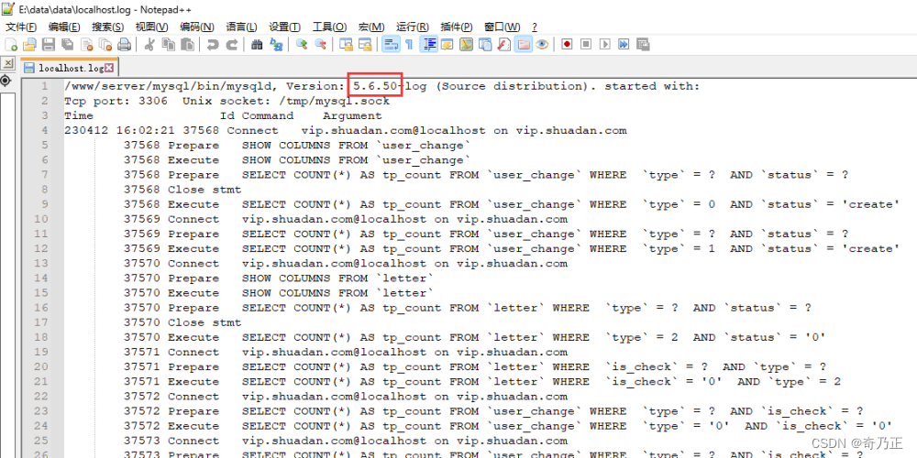Viewport: 917px width, 458px height.
Task: Open the ? help menu
Action: pyautogui.click(x=535, y=27)
